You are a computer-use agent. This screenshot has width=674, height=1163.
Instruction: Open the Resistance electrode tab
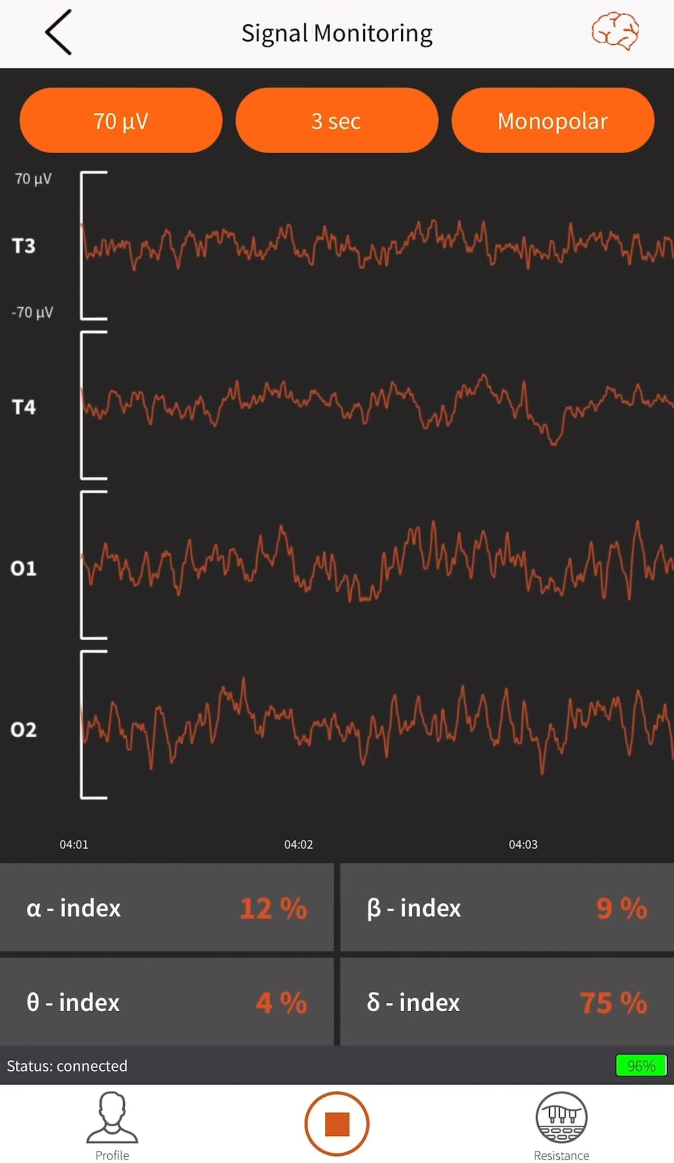(561, 1124)
